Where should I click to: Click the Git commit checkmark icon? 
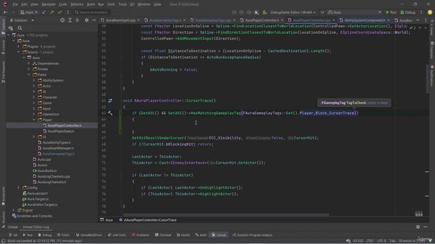[x=60, y=12]
